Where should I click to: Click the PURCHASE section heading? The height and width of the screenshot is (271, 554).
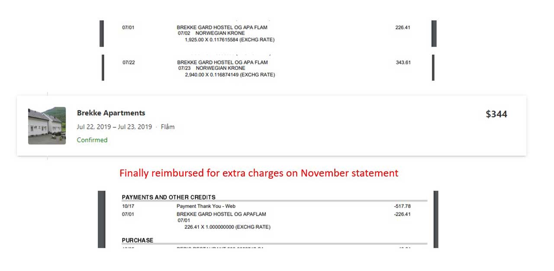click(138, 240)
